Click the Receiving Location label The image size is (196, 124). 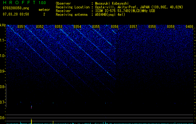[x=73, y=7]
